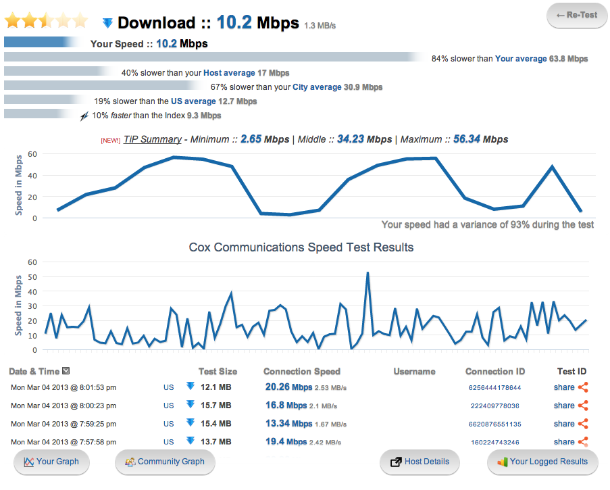
Task: Click the Connection ID column header
Action: coord(495,371)
